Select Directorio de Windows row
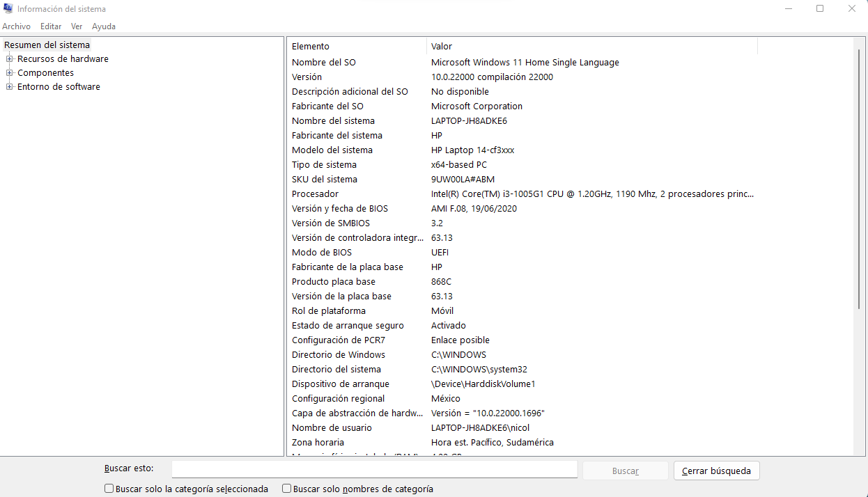 click(x=522, y=355)
